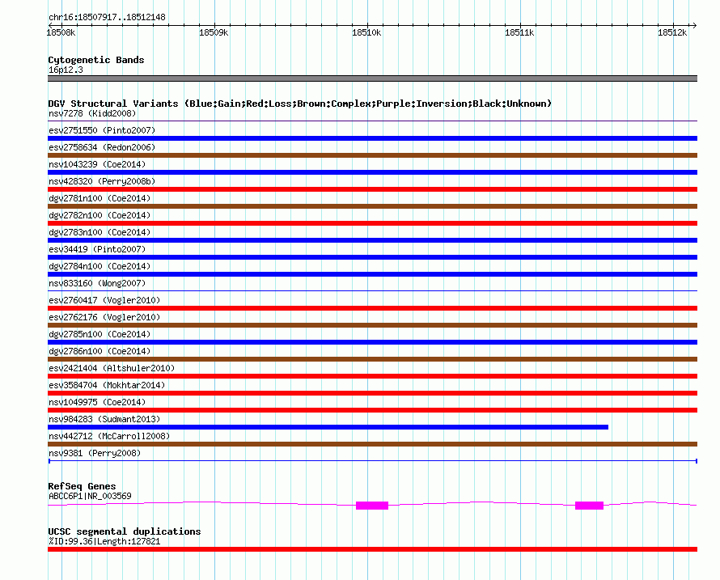Click the red dgv2782n100 loss bar
This screenshot has width=720, height=580.
click(x=372, y=223)
